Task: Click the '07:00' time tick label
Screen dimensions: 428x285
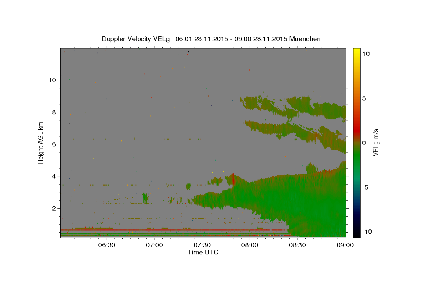Action: point(154,245)
